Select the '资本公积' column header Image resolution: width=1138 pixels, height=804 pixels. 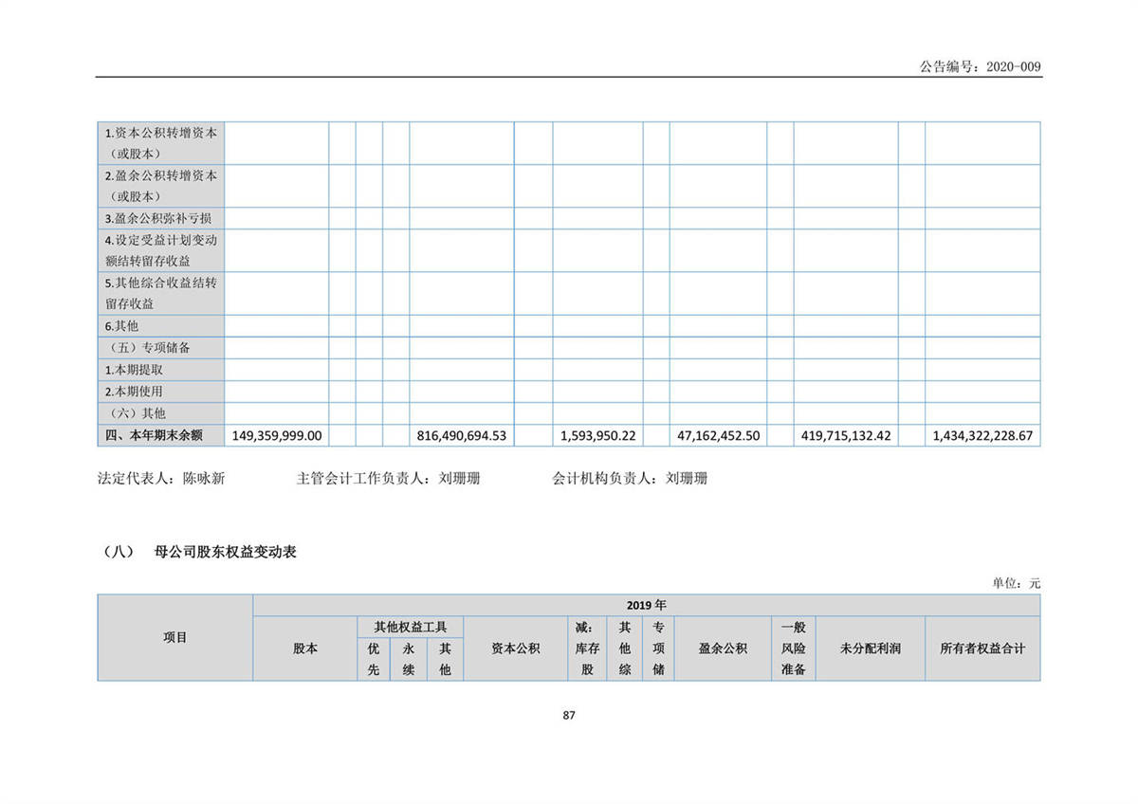click(x=515, y=649)
